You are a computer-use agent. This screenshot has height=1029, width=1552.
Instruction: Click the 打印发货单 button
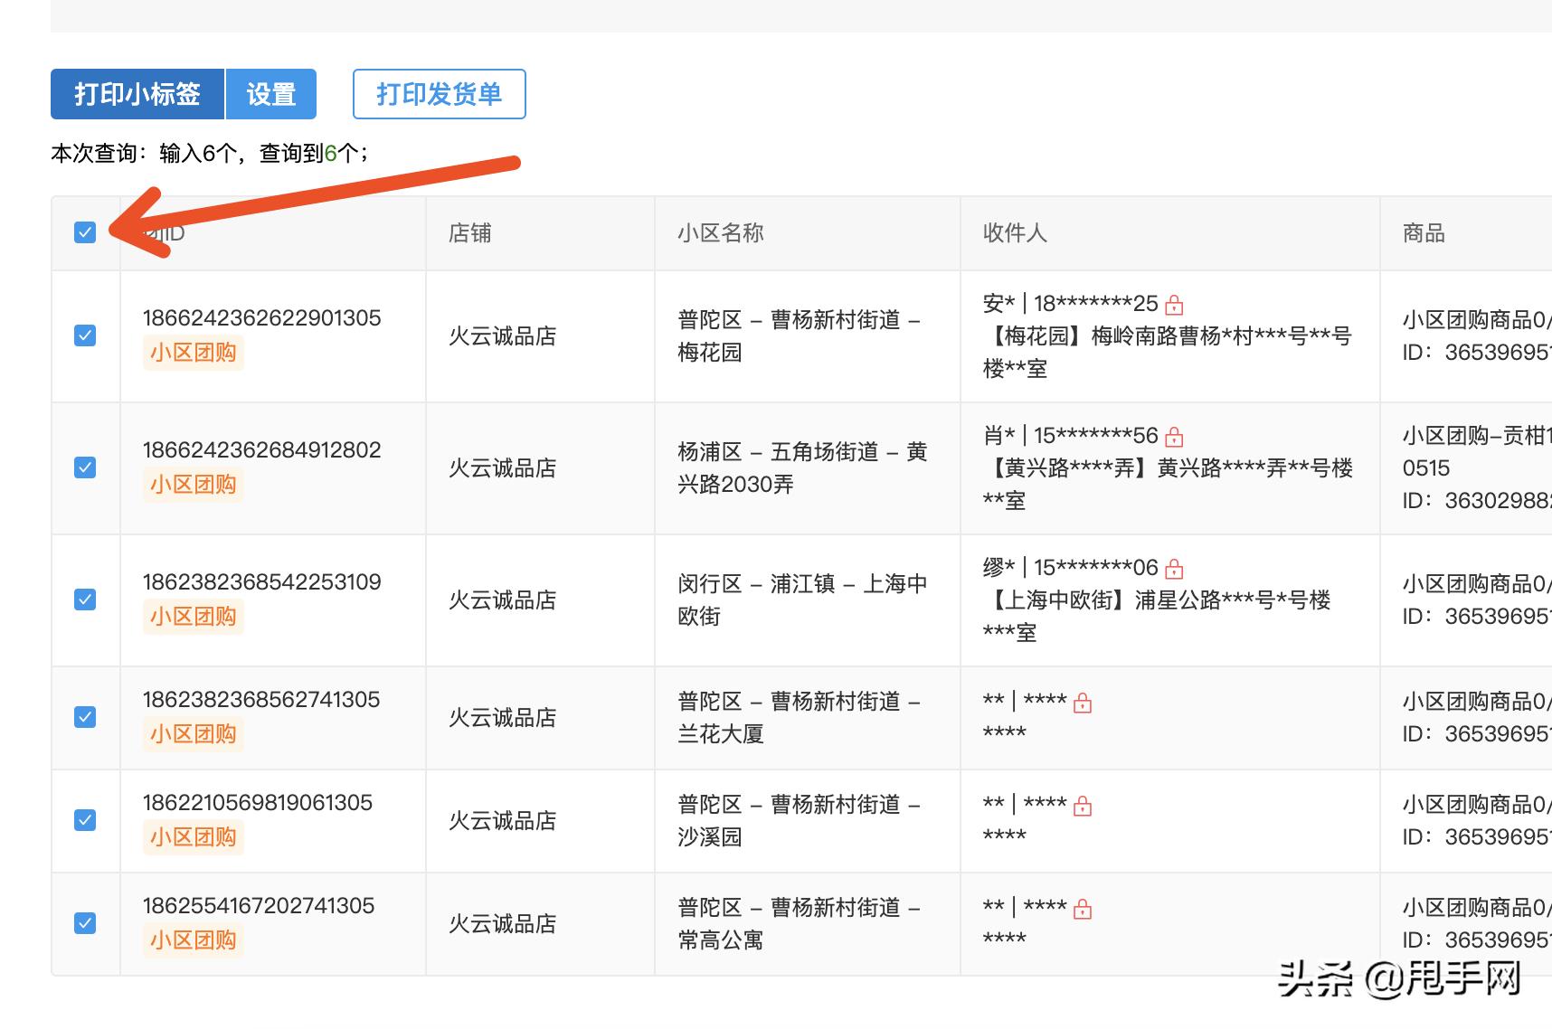439,93
